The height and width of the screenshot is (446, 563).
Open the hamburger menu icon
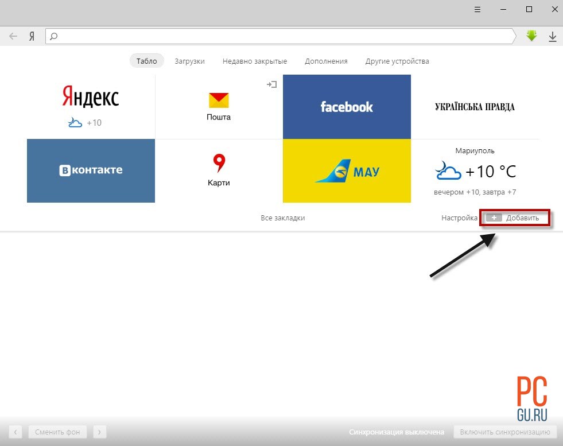[x=477, y=10]
